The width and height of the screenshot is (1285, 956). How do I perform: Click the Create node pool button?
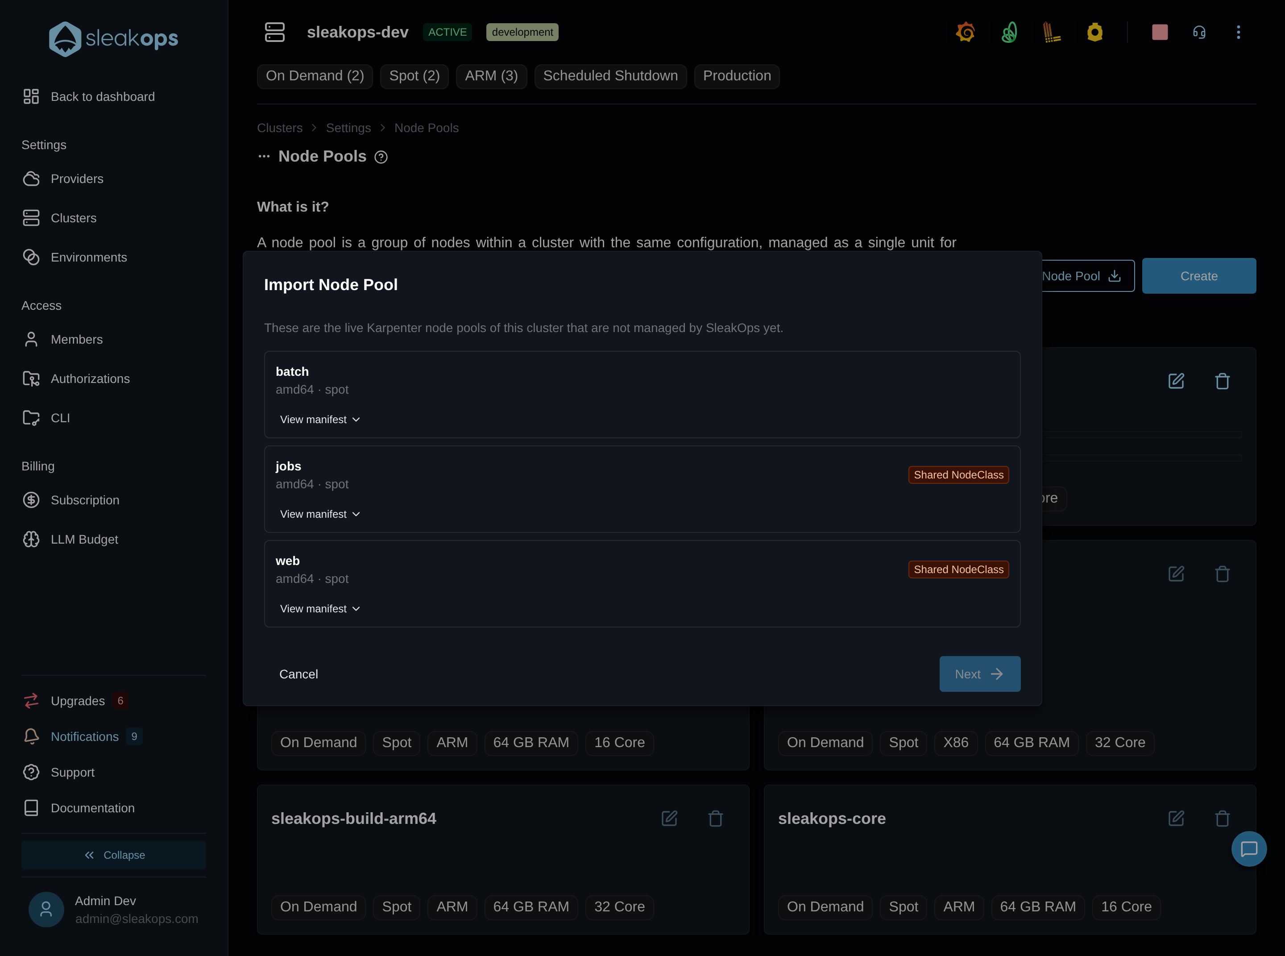coord(1199,276)
